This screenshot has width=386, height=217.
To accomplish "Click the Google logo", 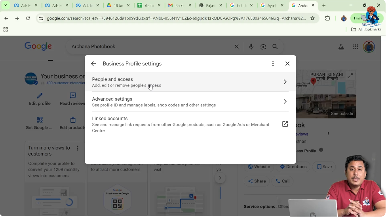I will point(38,46).
